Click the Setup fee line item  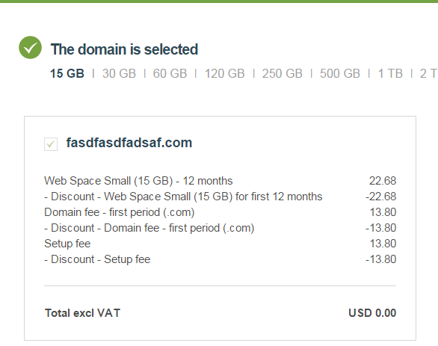(x=67, y=244)
